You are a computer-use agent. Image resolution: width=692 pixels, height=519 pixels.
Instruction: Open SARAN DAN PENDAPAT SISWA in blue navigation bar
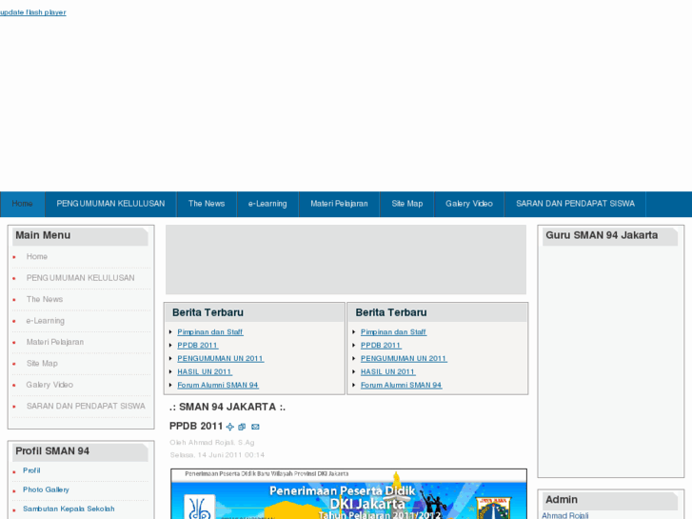tap(576, 204)
